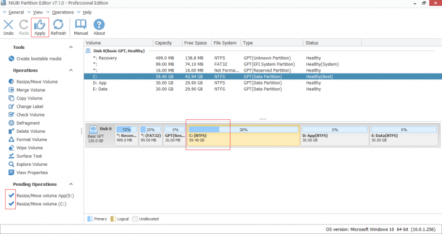
Task: Select View Properties operation icon
Action: [x=11, y=172]
